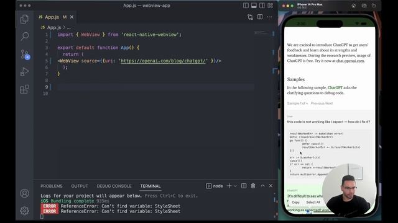Image resolution: width=398 pixels, height=223 pixels.
Task: Switch to the PROBLEMS panel tab
Action: tap(51, 186)
